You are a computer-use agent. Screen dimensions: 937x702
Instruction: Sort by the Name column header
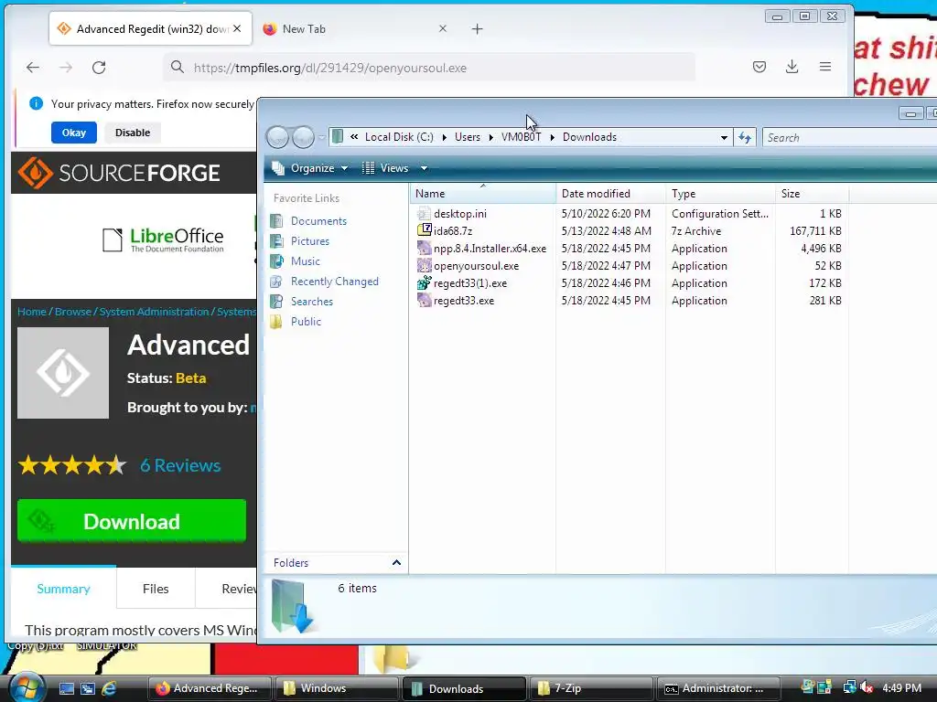point(483,194)
